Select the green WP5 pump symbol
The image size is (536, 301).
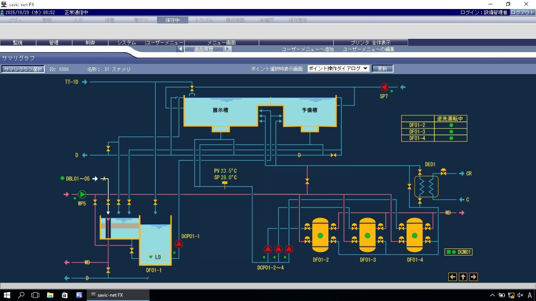(82, 194)
